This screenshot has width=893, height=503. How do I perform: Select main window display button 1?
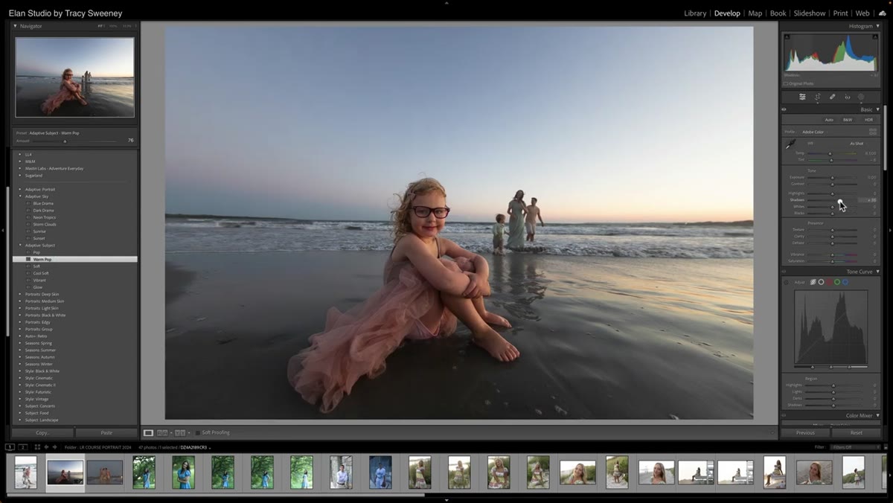10,447
